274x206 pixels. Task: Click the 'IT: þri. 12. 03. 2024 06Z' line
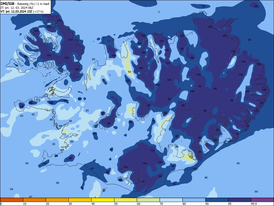[x=17, y=8]
